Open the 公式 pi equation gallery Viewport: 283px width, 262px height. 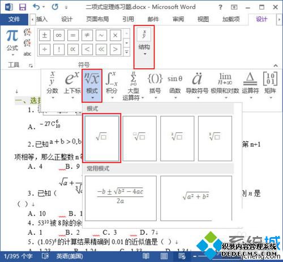point(12,42)
